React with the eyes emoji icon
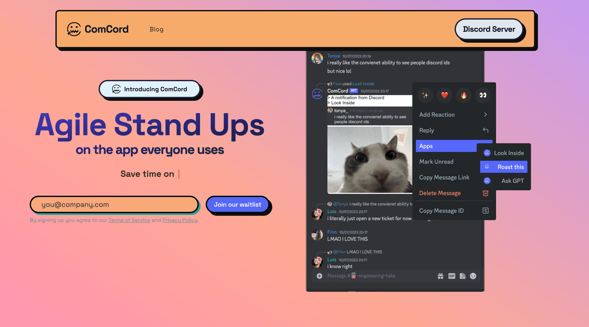This screenshot has width=589, height=327. 483,95
